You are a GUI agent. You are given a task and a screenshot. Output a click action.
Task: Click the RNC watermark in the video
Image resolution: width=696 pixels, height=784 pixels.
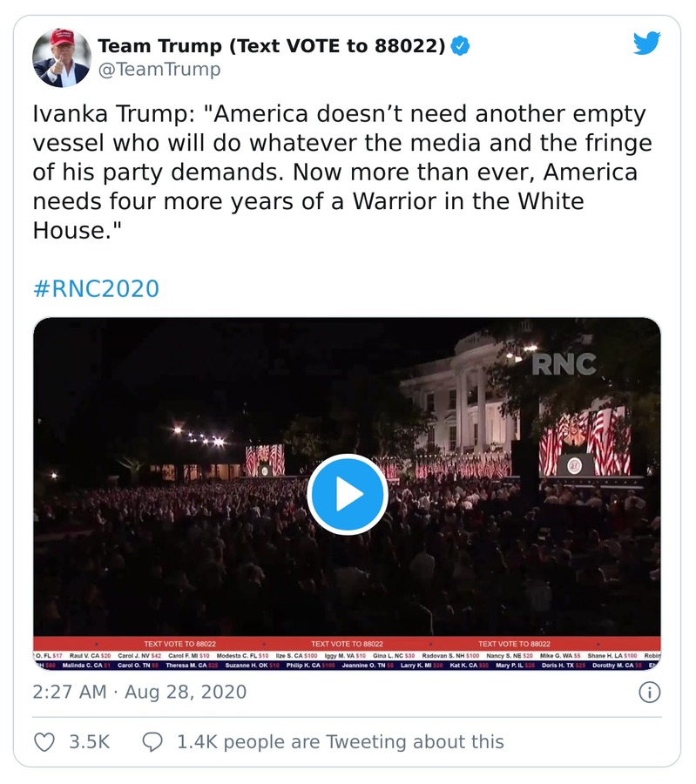564,364
